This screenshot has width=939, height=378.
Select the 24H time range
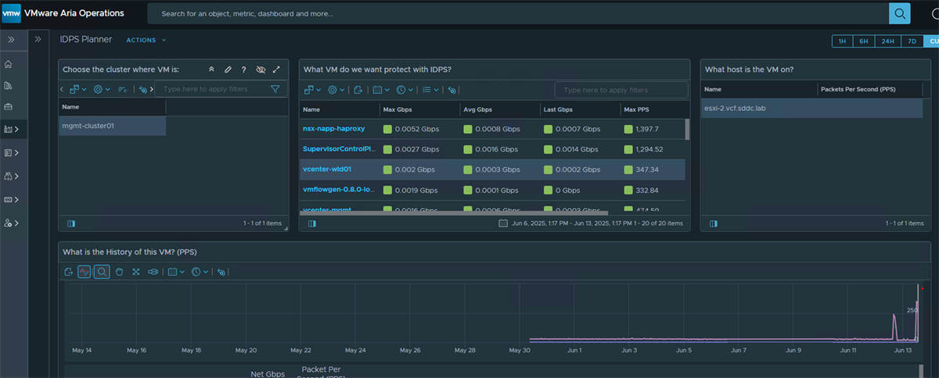point(887,41)
